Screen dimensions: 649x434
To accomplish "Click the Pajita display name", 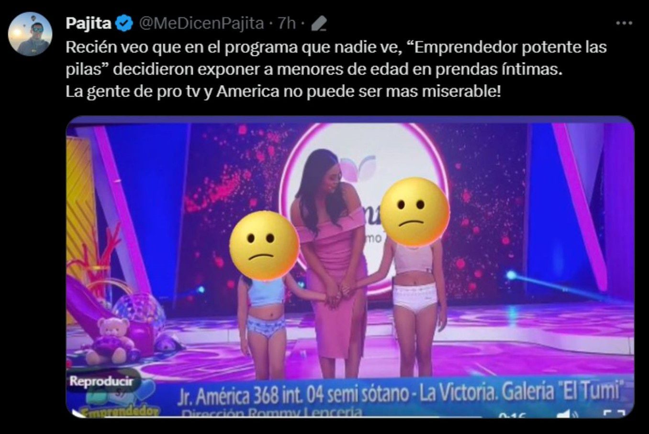I will pyautogui.click(x=89, y=23).
